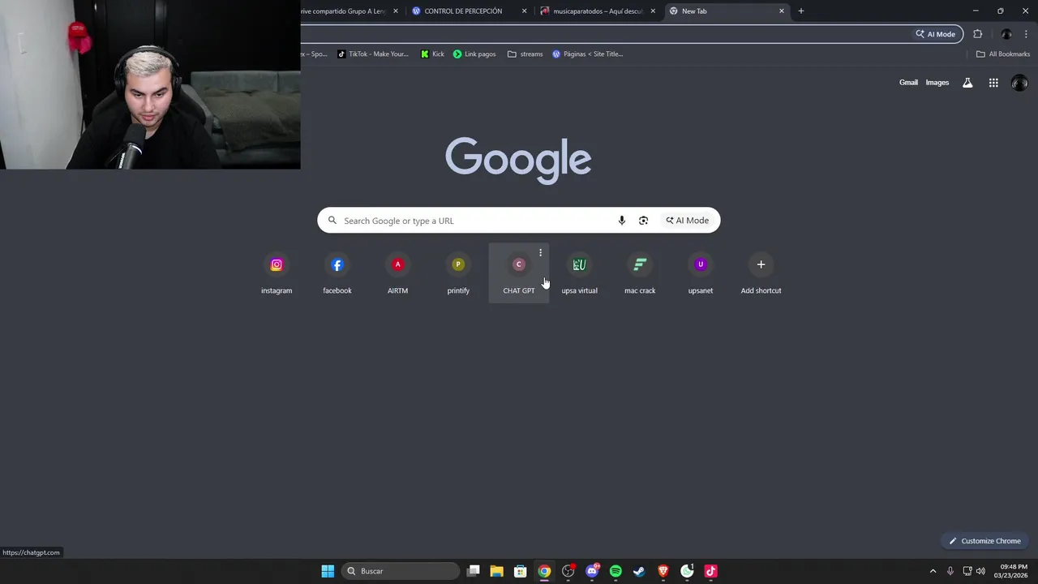The width and height of the screenshot is (1038, 584).
Task: Start voice search with the microphone icon
Action: click(x=622, y=221)
